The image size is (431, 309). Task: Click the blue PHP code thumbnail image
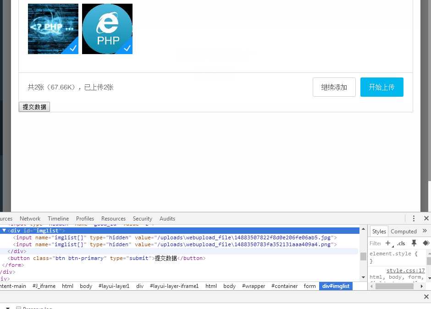(53, 29)
